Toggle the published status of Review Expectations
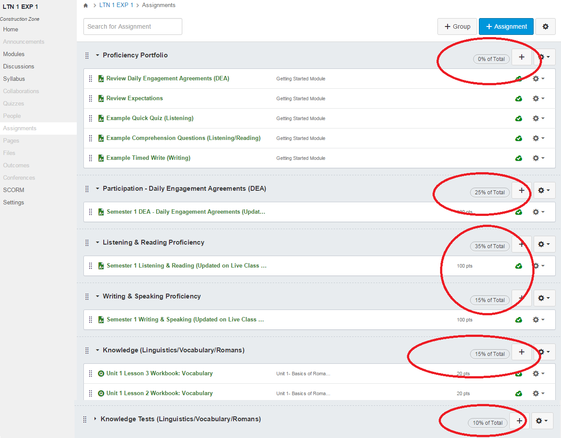The image size is (561, 438). pos(519,98)
